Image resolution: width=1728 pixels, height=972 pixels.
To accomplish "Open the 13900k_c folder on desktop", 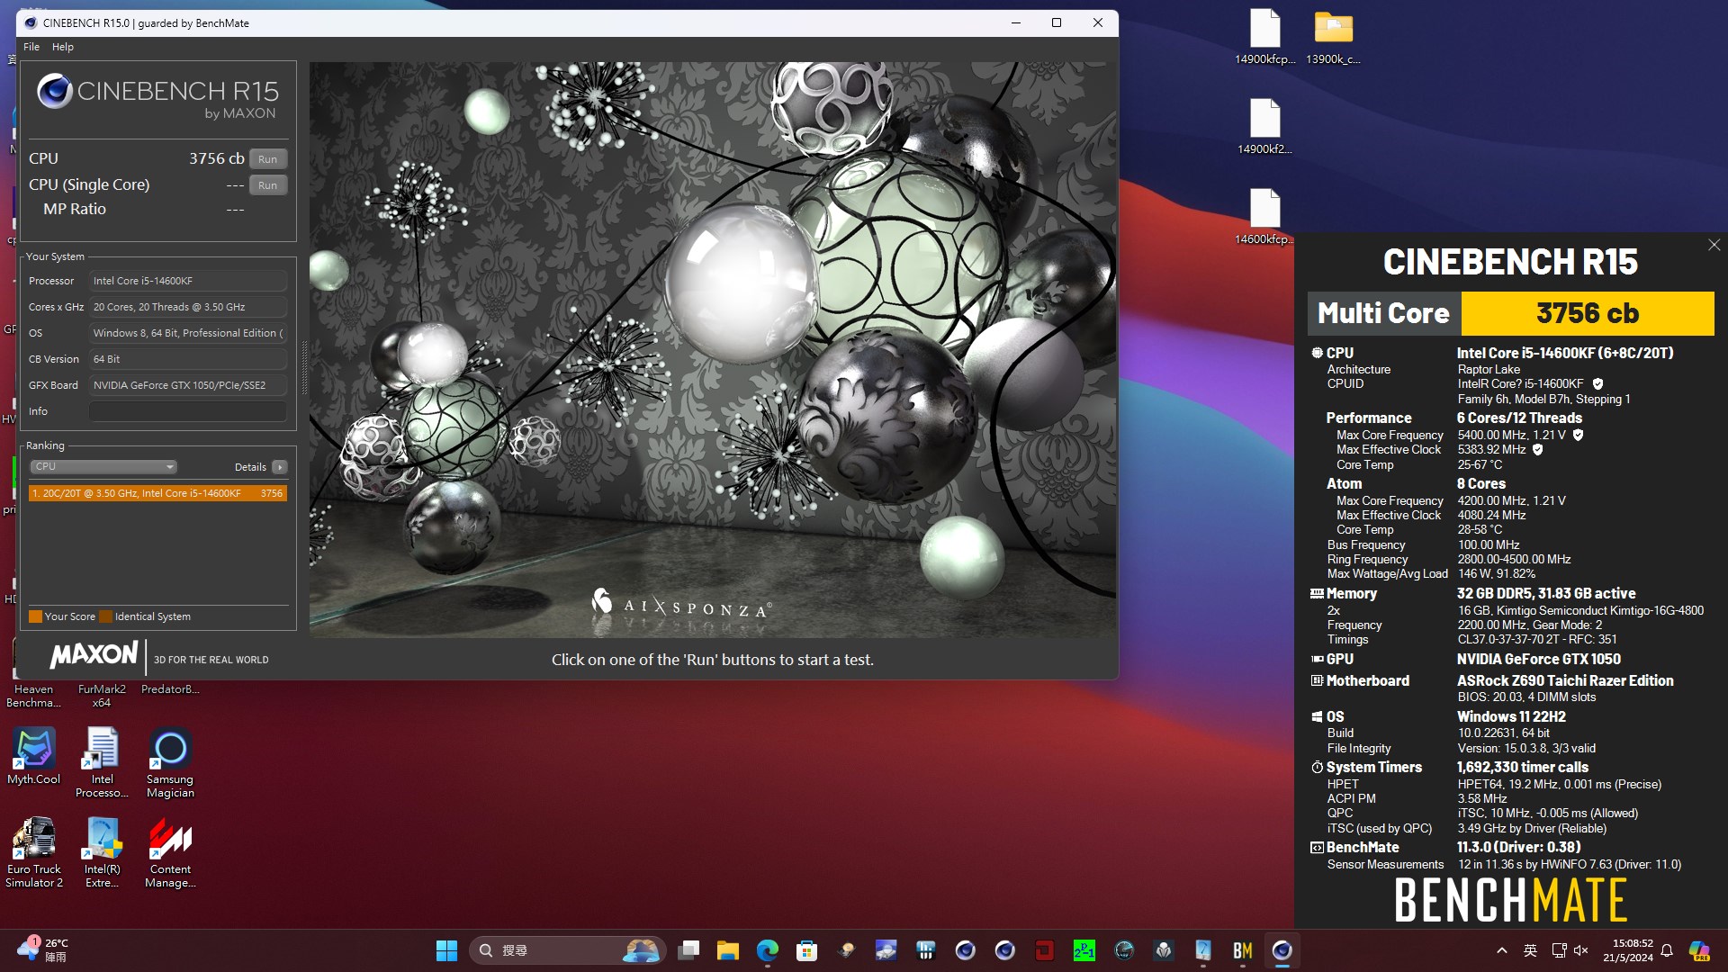I will point(1333,37).
